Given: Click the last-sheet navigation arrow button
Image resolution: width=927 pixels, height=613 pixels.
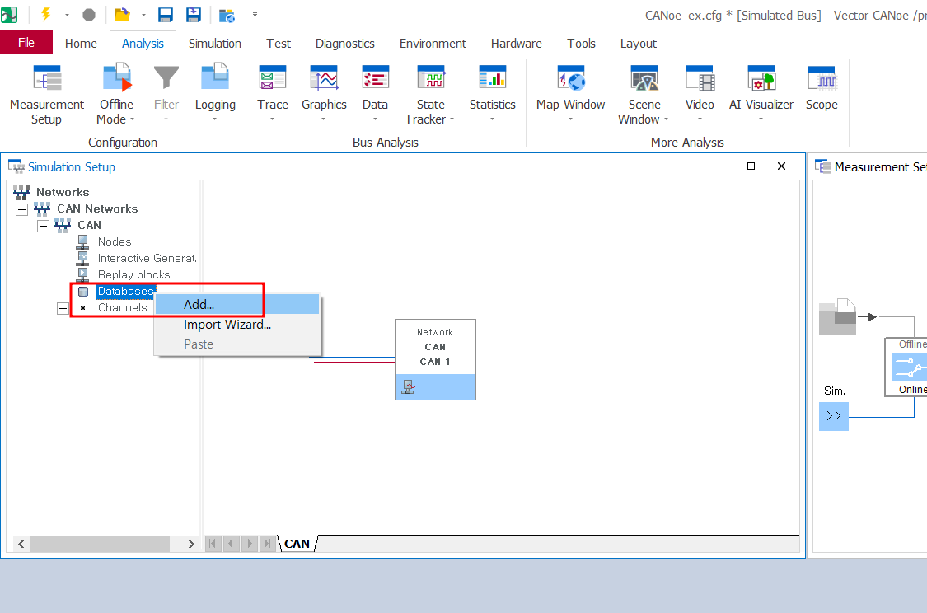Looking at the screenshot, I should coord(267,543).
